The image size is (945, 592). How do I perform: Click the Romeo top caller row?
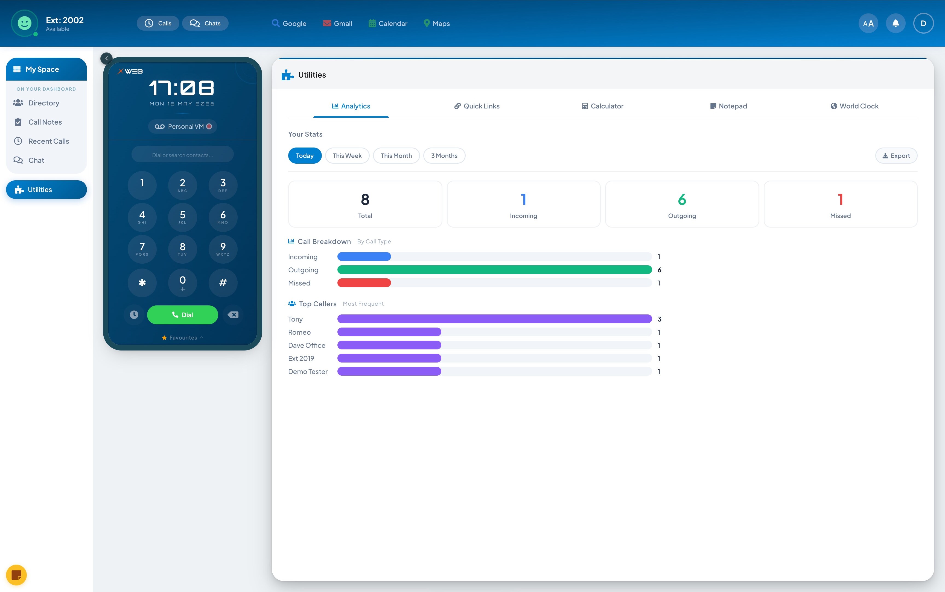point(475,332)
